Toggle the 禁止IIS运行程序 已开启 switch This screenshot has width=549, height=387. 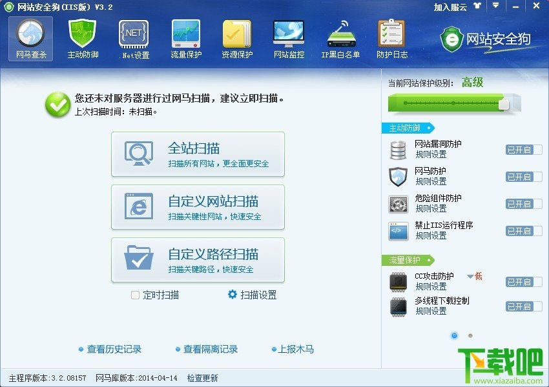tap(524, 231)
